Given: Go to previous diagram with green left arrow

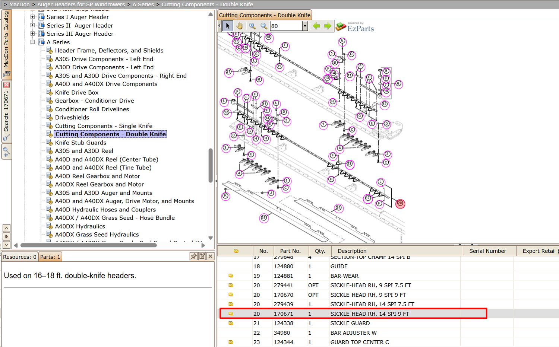Looking at the screenshot, I should click(316, 26).
